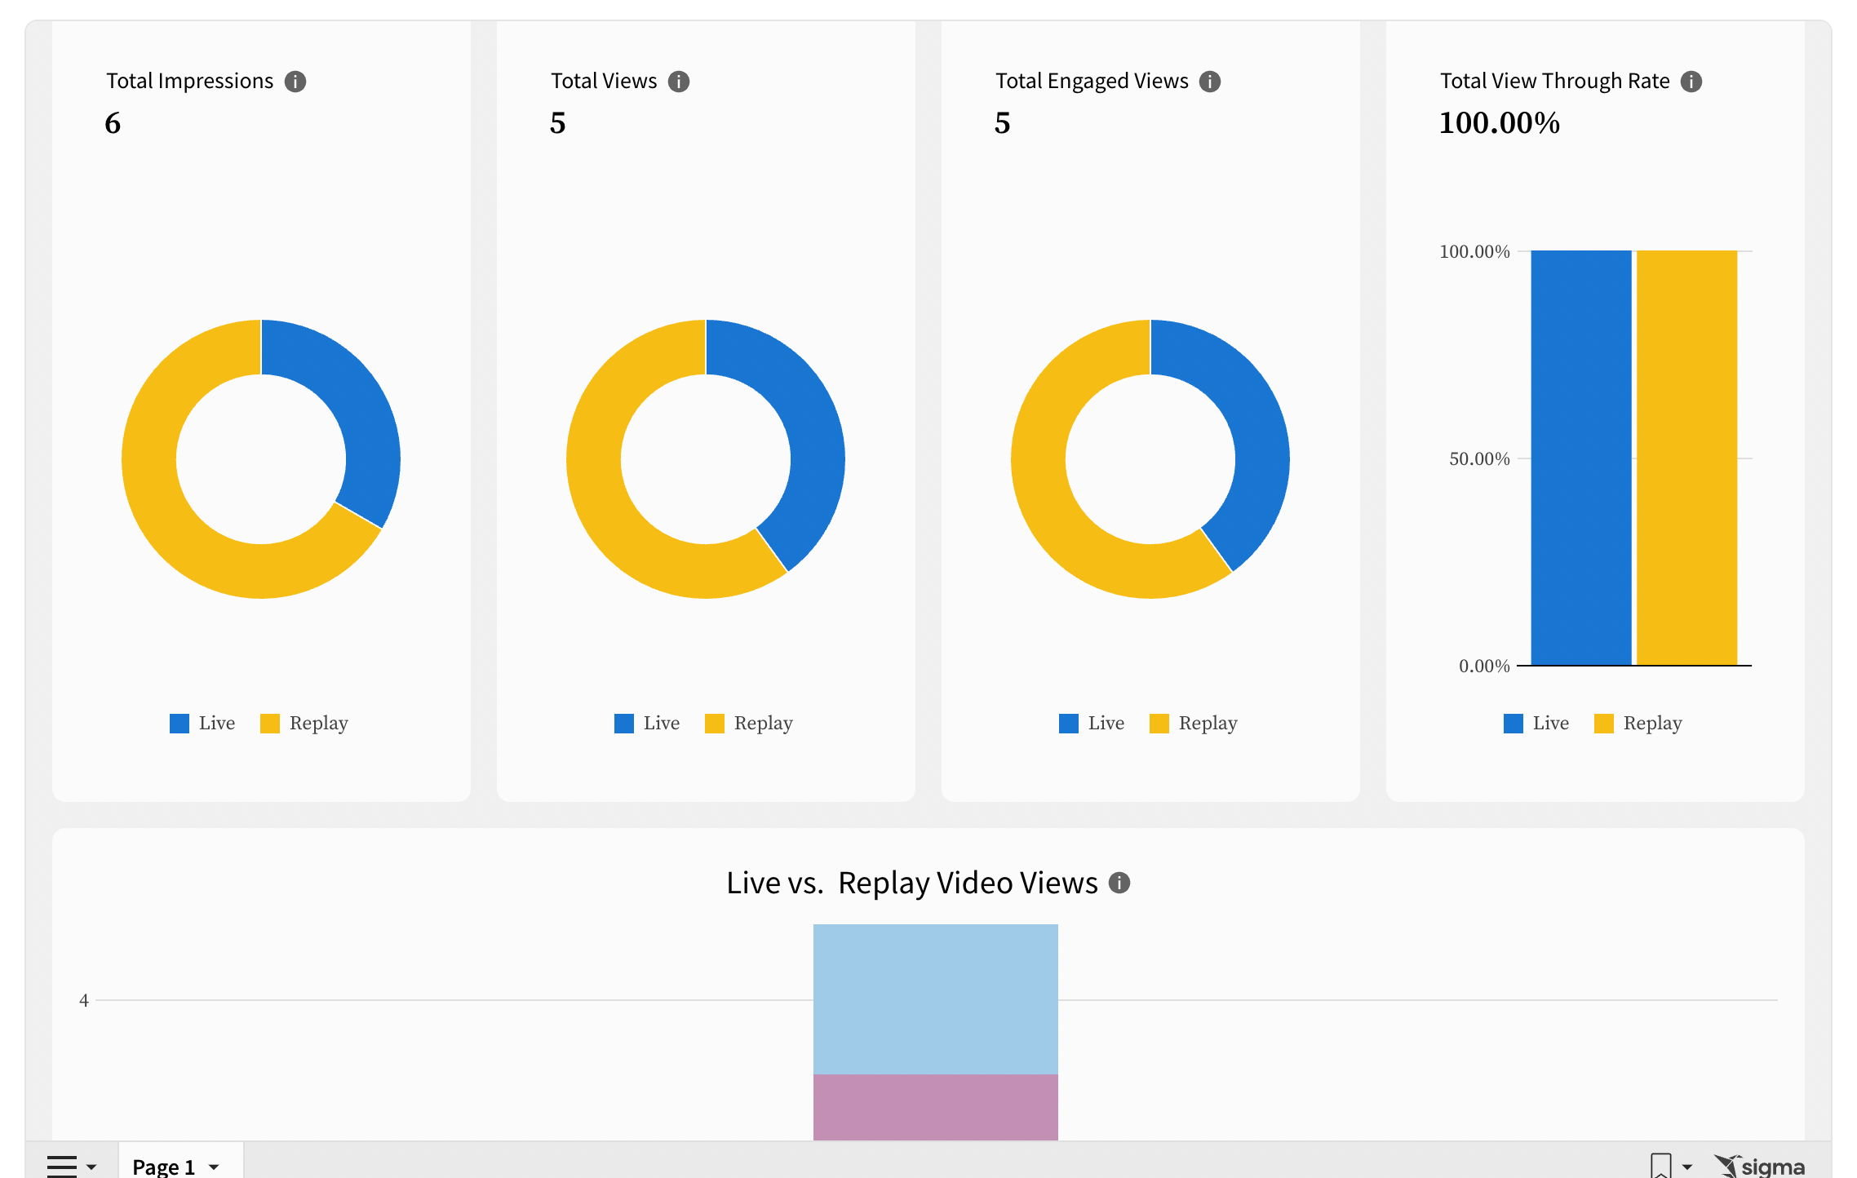The image size is (1857, 1178).
Task: Click the bookmark icon near the bottom right
Action: pyautogui.click(x=1660, y=1164)
